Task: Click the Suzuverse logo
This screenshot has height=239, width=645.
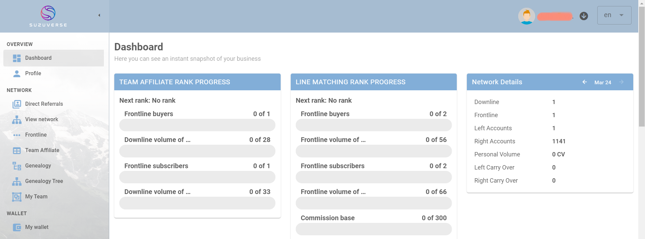Action: (x=48, y=16)
